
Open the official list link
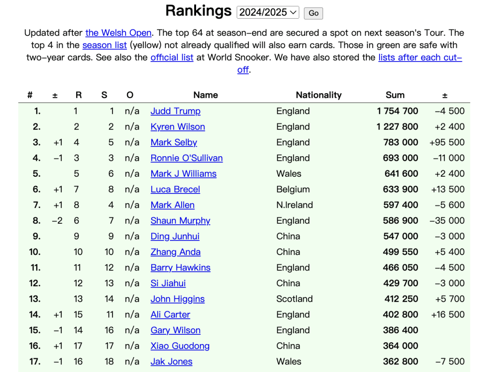tap(172, 58)
